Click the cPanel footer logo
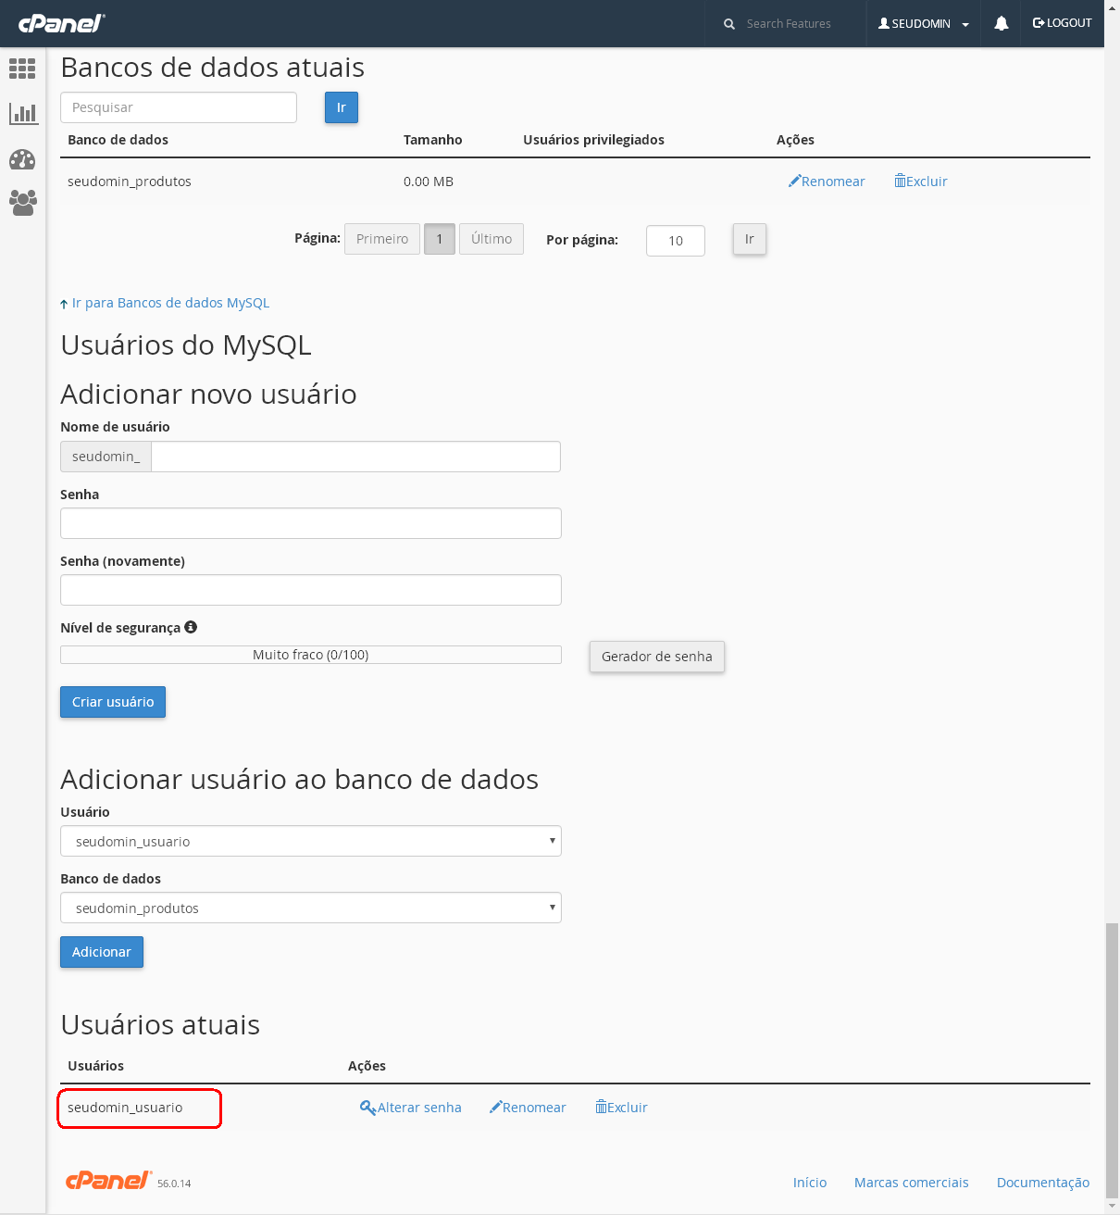 pos(108,1180)
